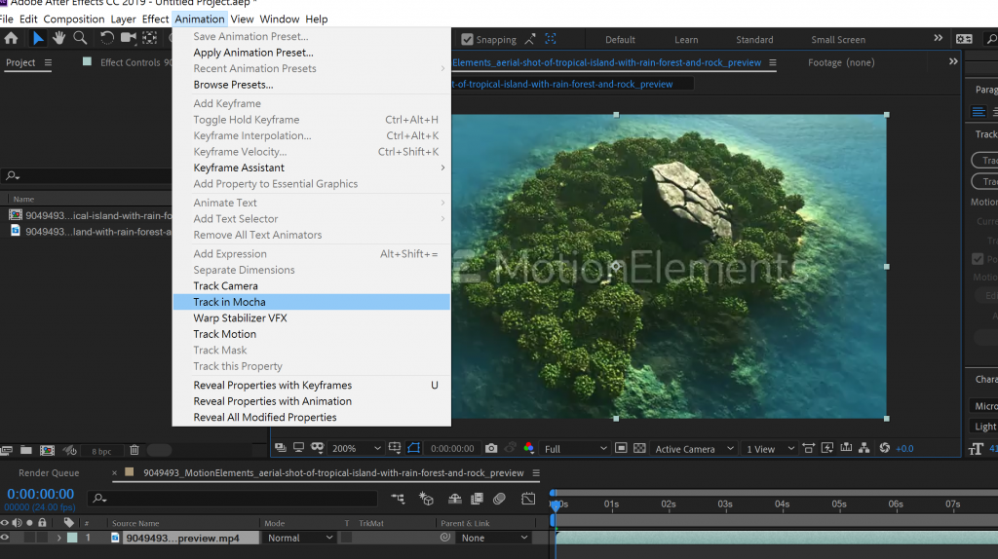Select the Hand tool
Image resolution: width=998 pixels, height=559 pixels.
[59, 38]
